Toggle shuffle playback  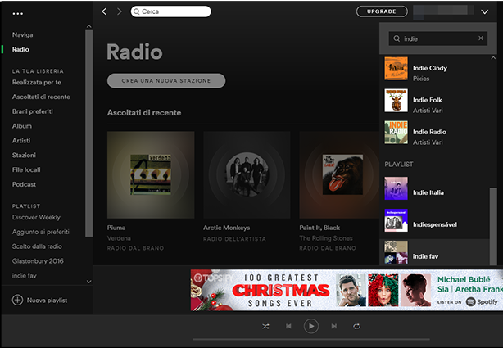(x=265, y=326)
